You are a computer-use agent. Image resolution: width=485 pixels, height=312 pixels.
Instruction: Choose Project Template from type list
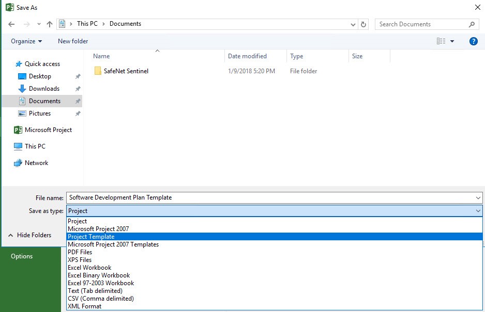coord(91,237)
